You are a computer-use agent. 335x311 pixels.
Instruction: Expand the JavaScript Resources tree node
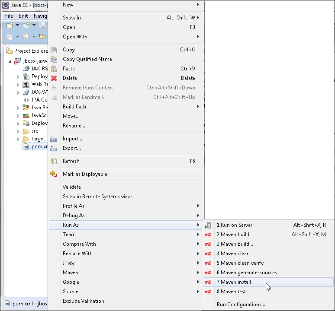[x=18, y=116]
